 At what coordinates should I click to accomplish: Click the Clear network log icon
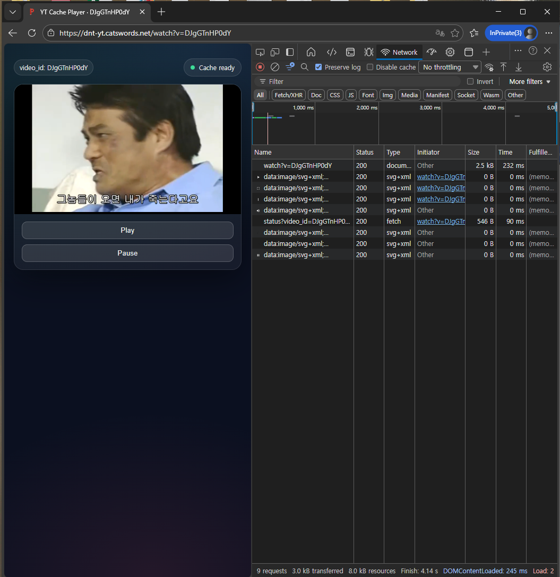[275, 67]
